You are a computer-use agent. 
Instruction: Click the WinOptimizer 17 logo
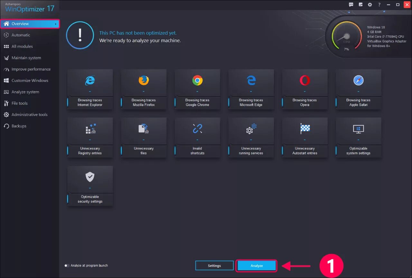[x=30, y=8]
